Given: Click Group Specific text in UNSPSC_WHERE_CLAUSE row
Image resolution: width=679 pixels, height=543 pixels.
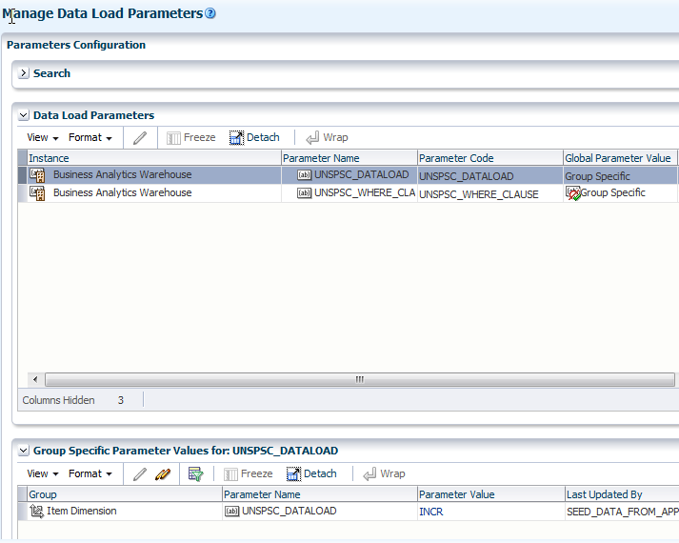Looking at the screenshot, I should pos(612,192).
